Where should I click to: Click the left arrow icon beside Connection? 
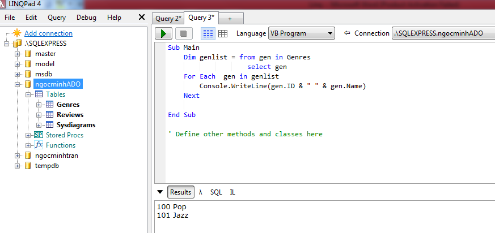[x=347, y=33]
